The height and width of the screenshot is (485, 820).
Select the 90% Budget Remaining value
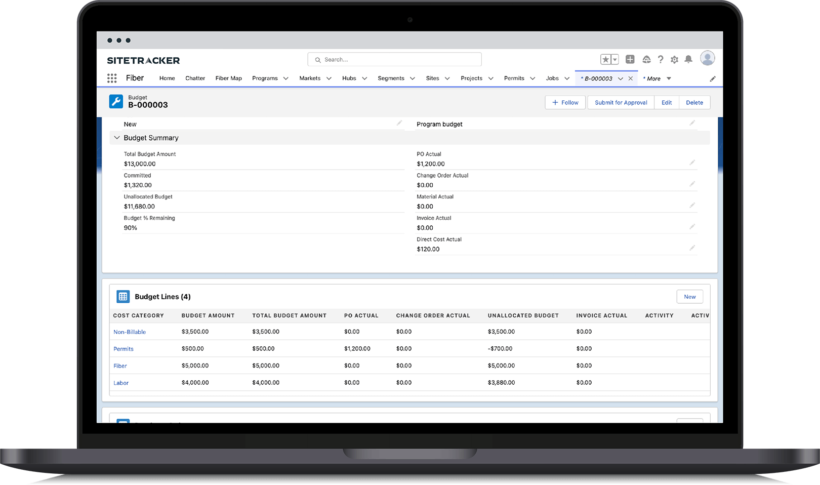pyautogui.click(x=131, y=228)
